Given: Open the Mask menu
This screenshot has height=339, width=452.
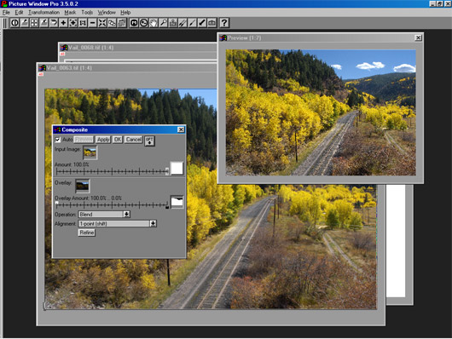Looking at the screenshot, I should point(70,13).
